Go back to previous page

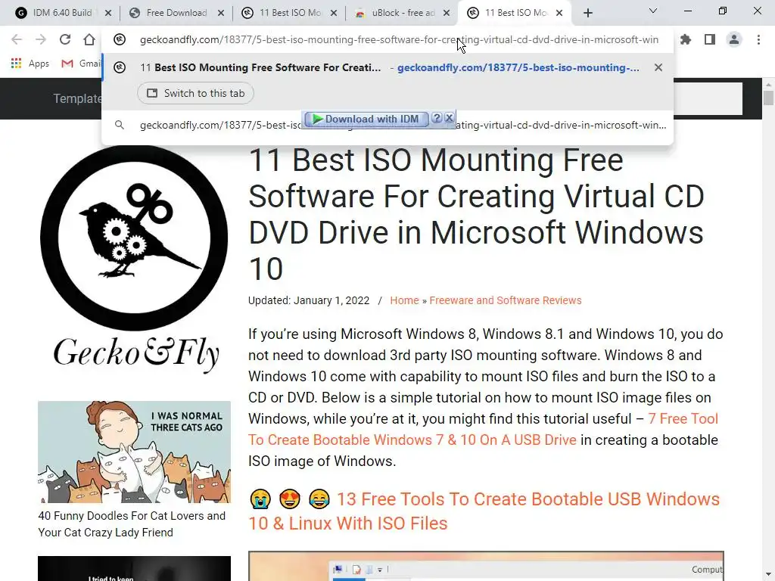[x=17, y=39]
